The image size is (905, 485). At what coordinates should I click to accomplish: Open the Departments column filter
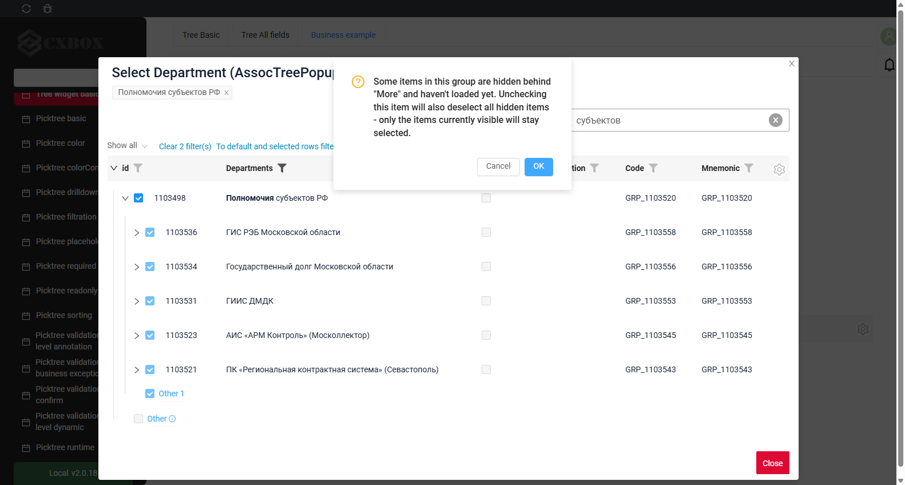pos(282,168)
